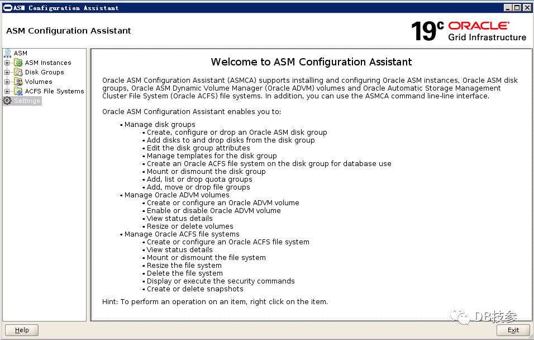Expand the ACFS File Systems node
This screenshot has width=534, height=340.
click(7, 91)
